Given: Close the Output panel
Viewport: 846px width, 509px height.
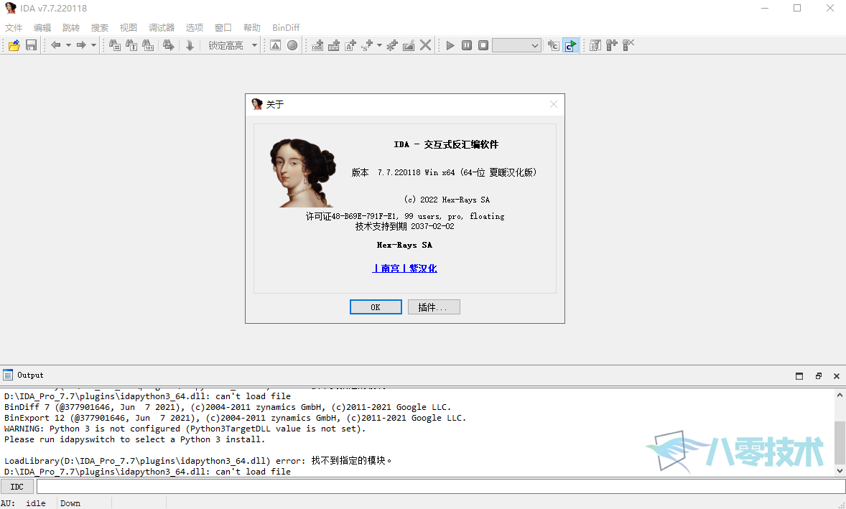Looking at the screenshot, I should click(x=836, y=375).
